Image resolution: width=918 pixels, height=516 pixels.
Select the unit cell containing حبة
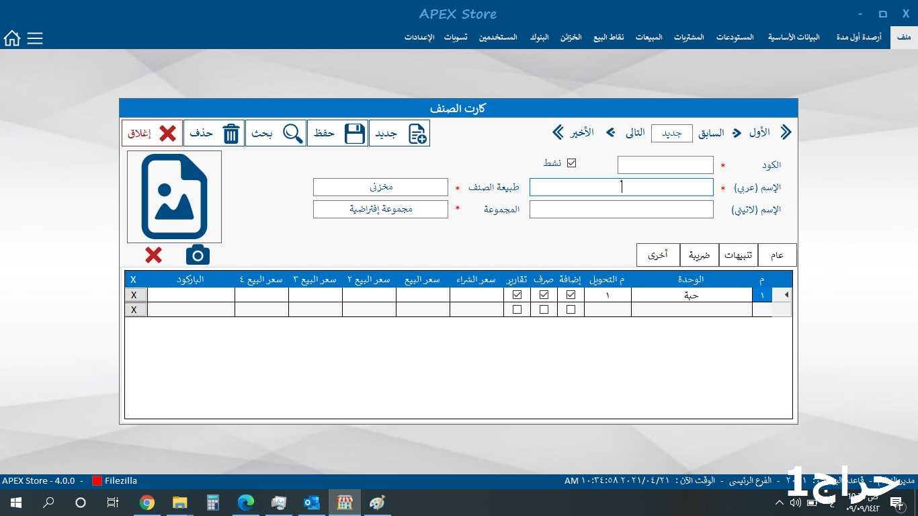tap(691, 295)
